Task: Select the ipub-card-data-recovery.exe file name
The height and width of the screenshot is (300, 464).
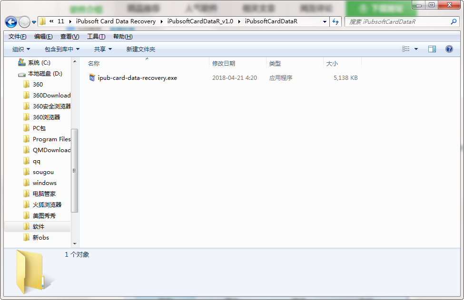Action: pos(138,78)
